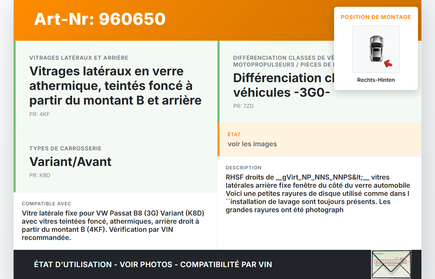This screenshot has width=435, height=279.
Task: Click the 'Art-Nr: 960650' heading
Action: pyautogui.click(x=100, y=19)
